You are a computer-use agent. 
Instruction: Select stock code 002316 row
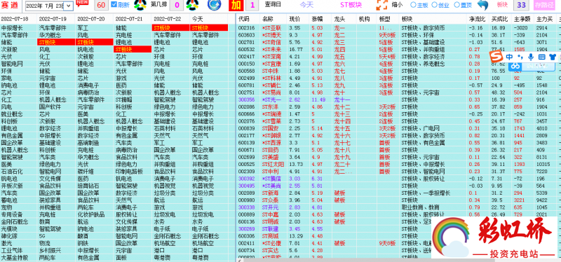point(247,27)
